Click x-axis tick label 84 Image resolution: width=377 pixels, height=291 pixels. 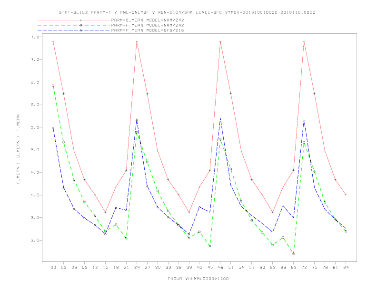point(346,267)
